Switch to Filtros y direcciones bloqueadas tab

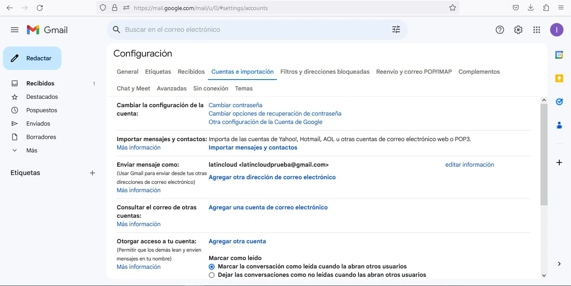pyautogui.click(x=325, y=72)
